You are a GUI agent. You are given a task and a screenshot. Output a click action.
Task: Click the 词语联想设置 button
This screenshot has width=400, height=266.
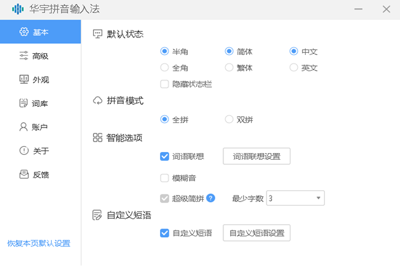point(256,156)
